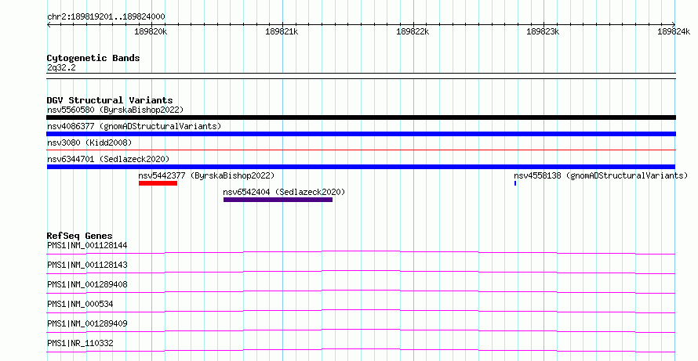The height and width of the screenshot is (361, 698).
Task: Click the thin red nsv3080 variant line
Action: point(361,150)
